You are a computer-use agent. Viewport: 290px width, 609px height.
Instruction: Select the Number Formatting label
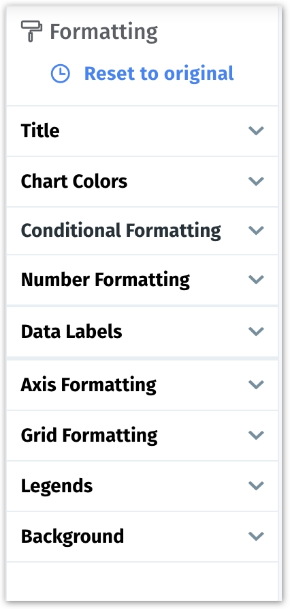pos(106,280)
